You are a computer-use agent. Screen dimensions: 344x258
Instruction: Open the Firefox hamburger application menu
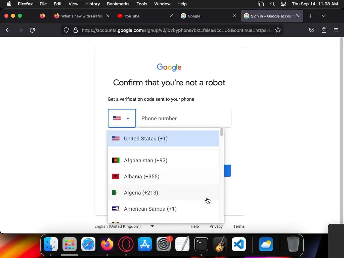[336, 30]
